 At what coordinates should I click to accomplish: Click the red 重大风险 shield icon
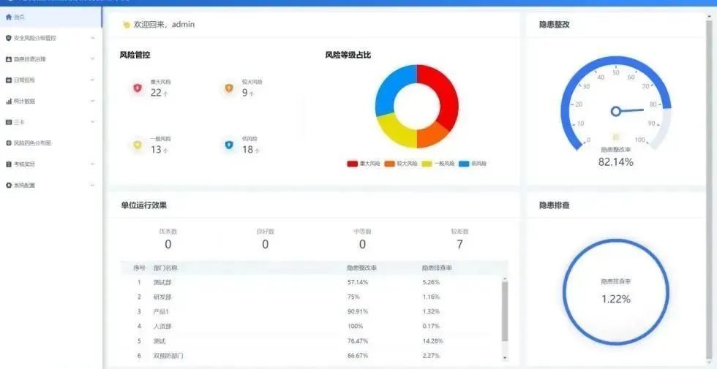point(137,88)
